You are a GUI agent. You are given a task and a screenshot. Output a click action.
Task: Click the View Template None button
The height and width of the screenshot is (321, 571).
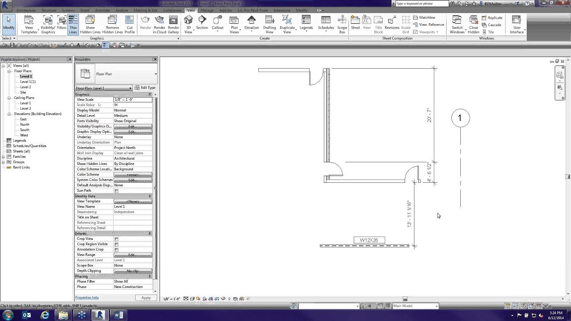(x=133, y=202)
